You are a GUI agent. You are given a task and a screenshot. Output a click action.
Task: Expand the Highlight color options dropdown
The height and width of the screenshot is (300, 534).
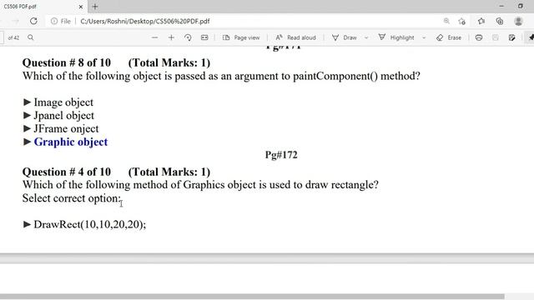tap(424, 37)
